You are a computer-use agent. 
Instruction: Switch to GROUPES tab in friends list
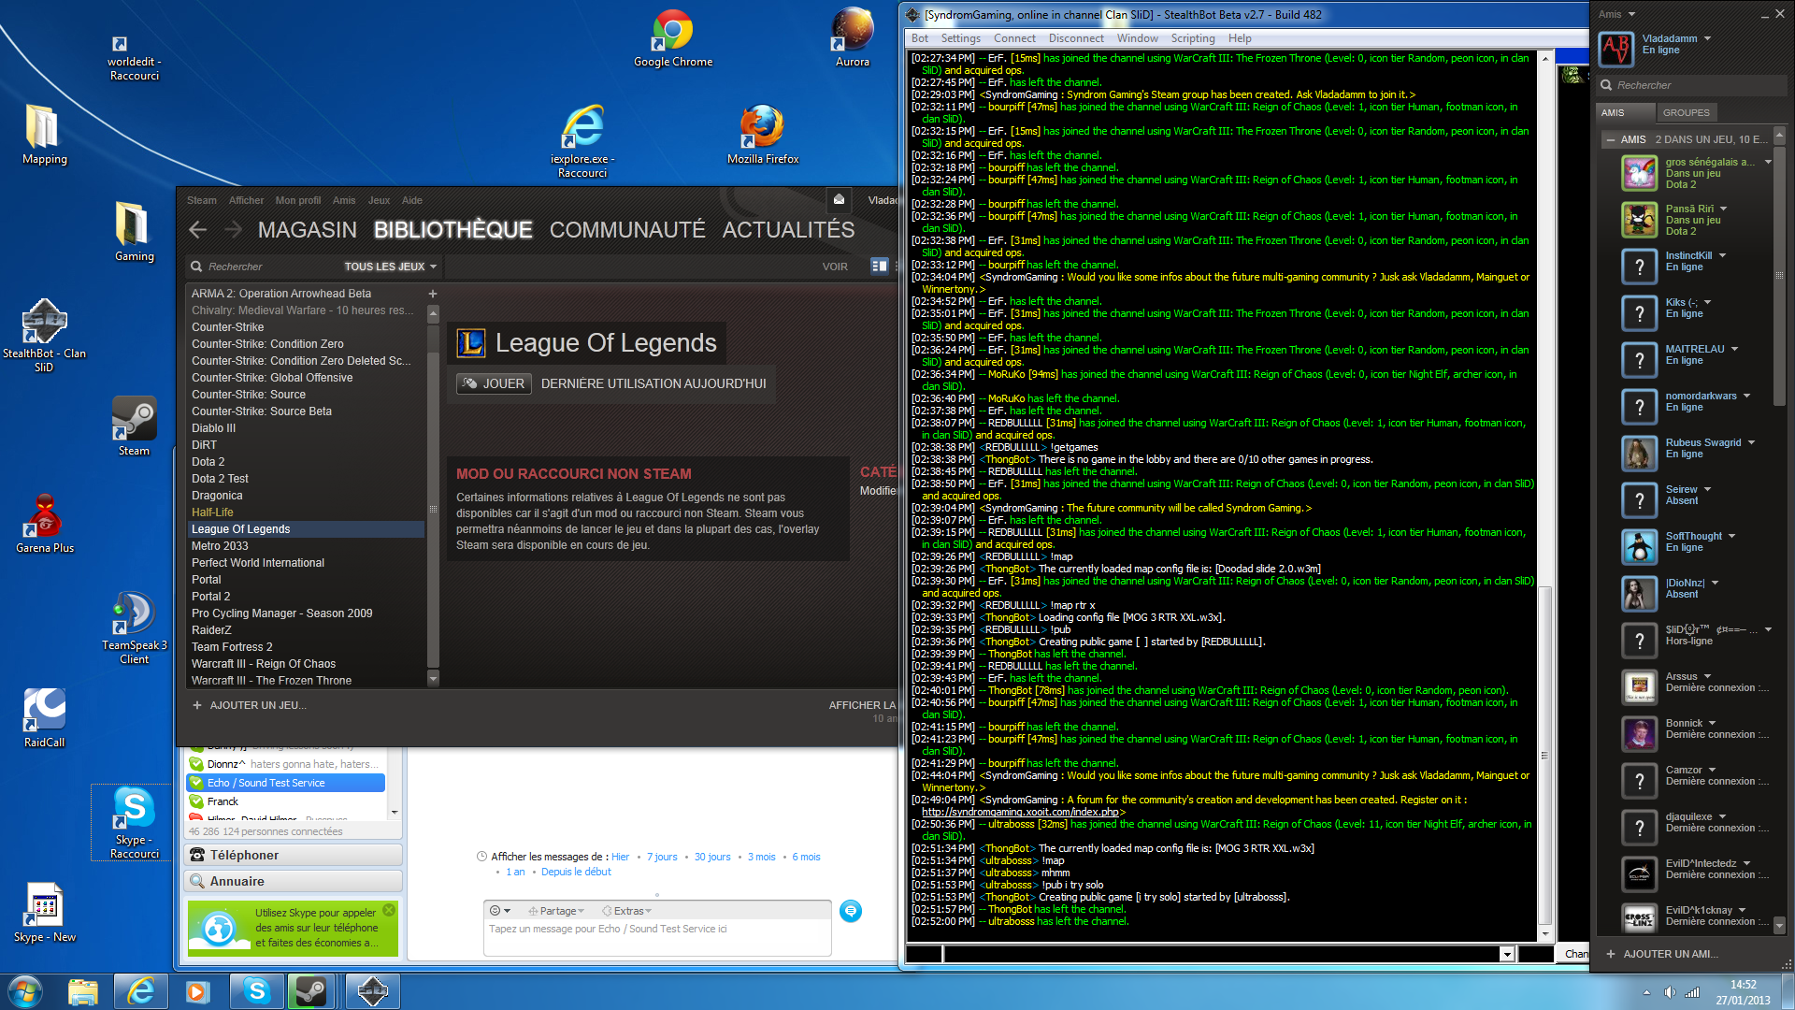tap(1686, 113)
